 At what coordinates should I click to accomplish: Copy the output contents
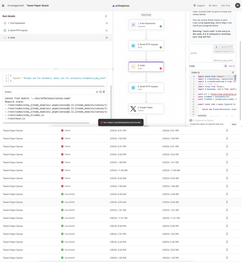[x=100, y=92]
